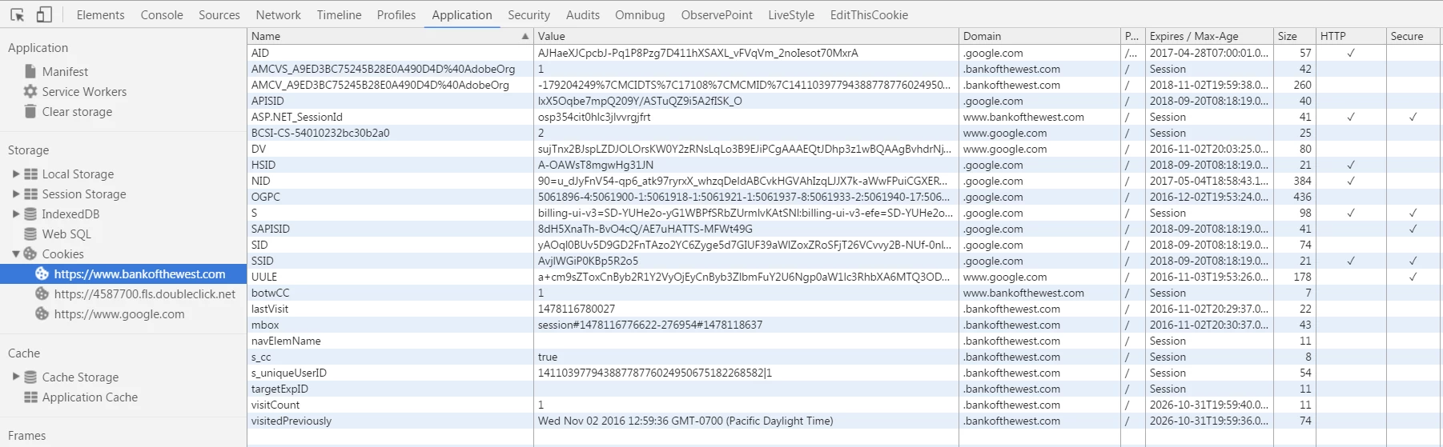Sort cookies by Value column header

click(x=746, y=36)
